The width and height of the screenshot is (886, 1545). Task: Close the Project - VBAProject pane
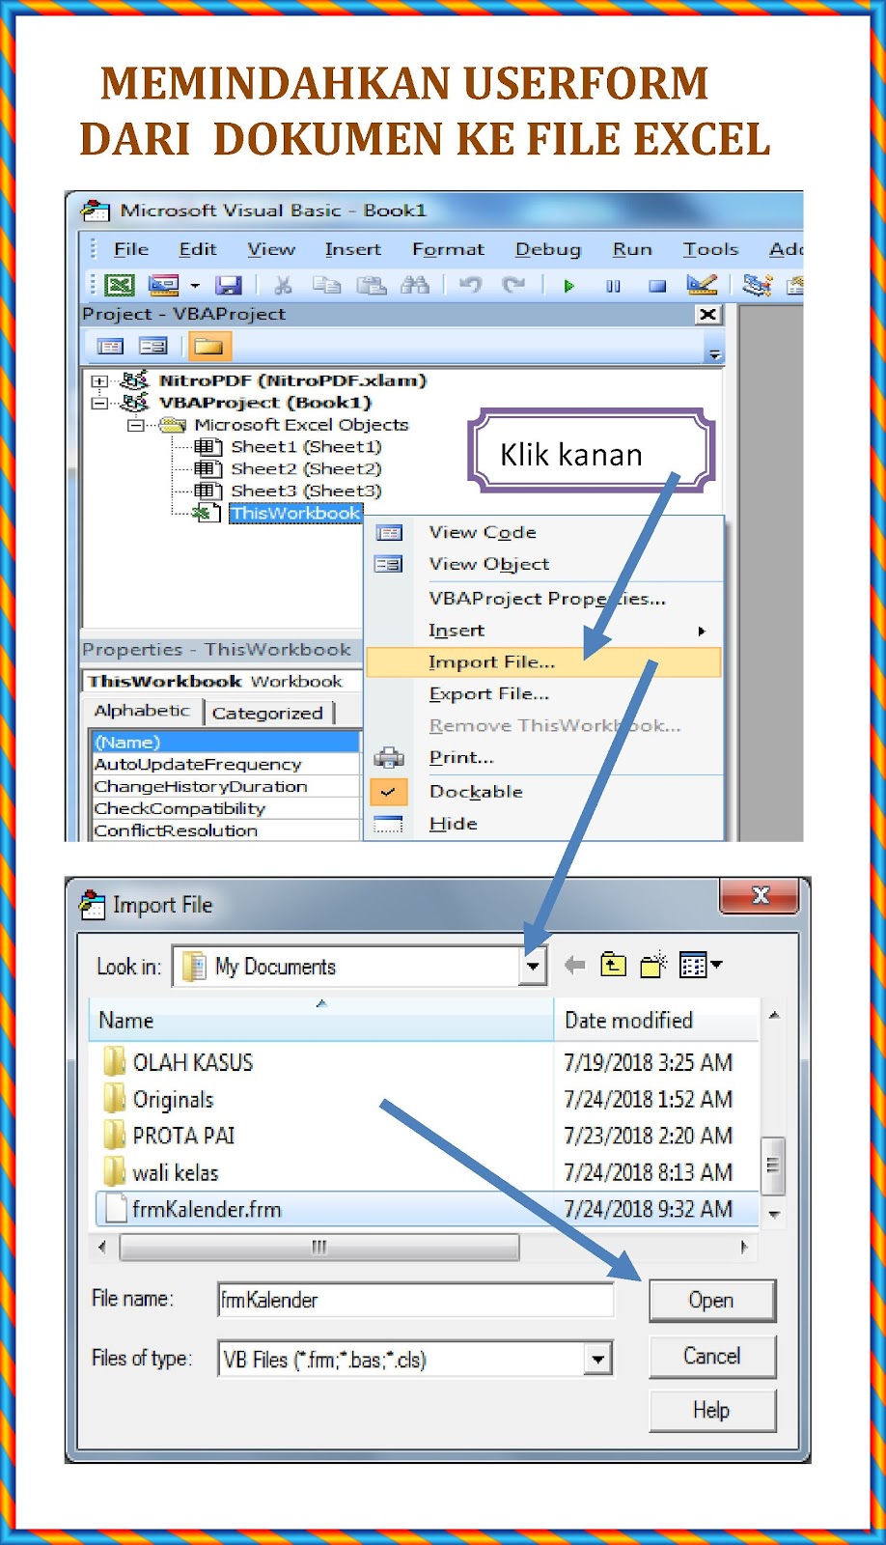pyautogui.click(x=708, y=314)
